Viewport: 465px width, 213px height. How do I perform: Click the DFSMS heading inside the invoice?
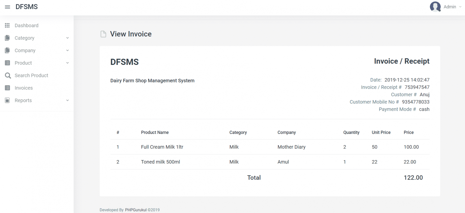(124, 62)
